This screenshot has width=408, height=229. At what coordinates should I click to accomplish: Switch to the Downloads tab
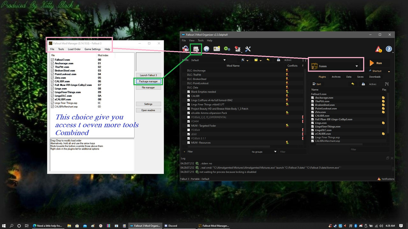coord(375,77)
